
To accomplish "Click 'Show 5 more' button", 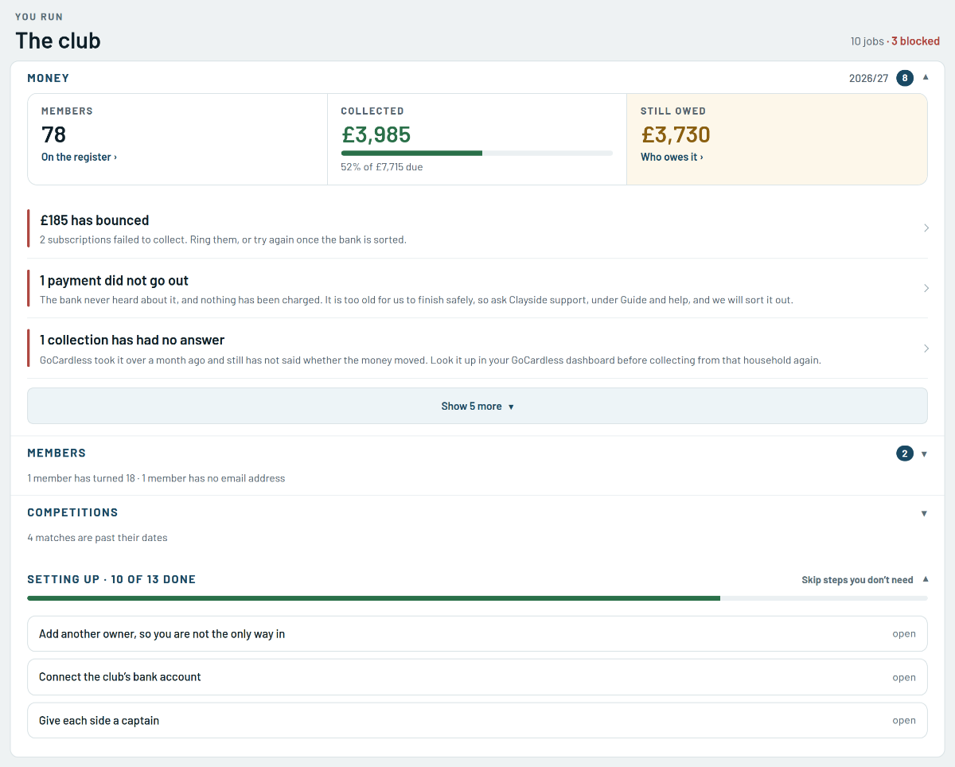I will pos(477,406).
